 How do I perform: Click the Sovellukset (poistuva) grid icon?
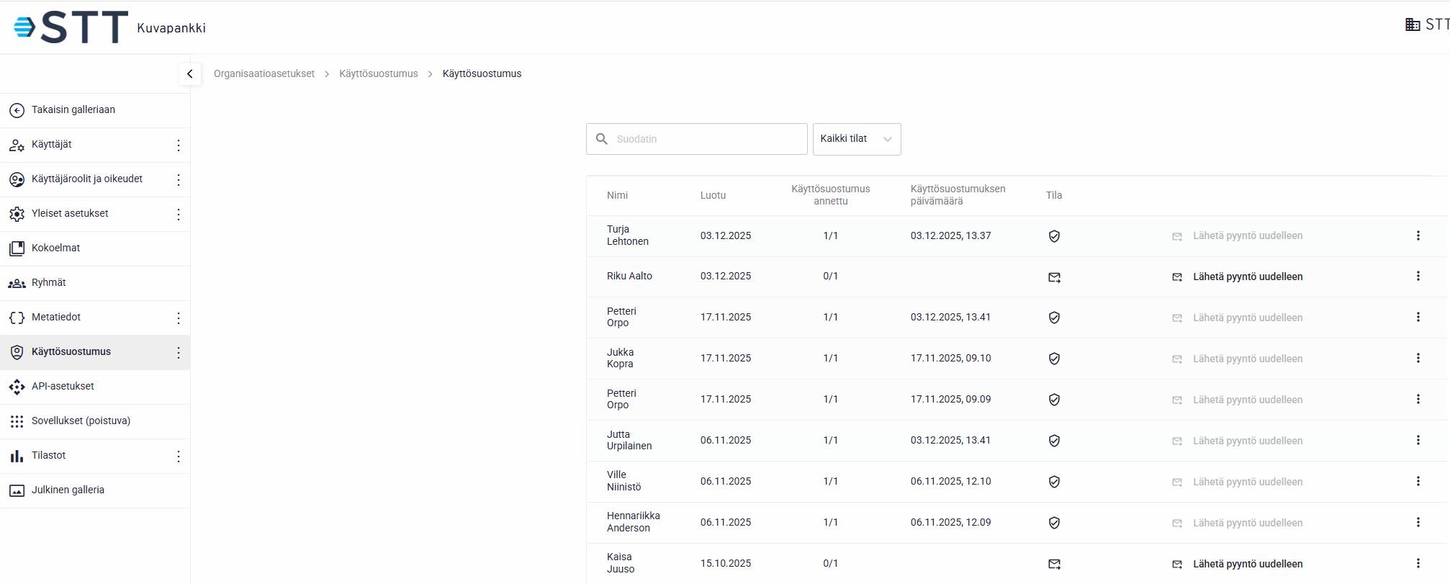(x=17, y=421)
